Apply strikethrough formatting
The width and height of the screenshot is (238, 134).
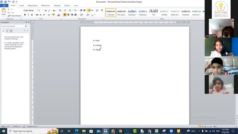coord(37,15)
